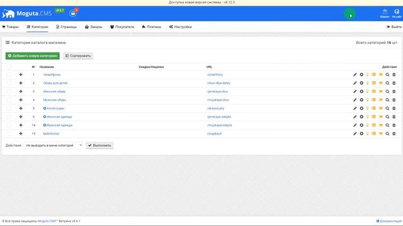This screenshot has height=226, width=403.
Task: Edit the Мужская одежда category pencil
Action: [x=355, y=126]
